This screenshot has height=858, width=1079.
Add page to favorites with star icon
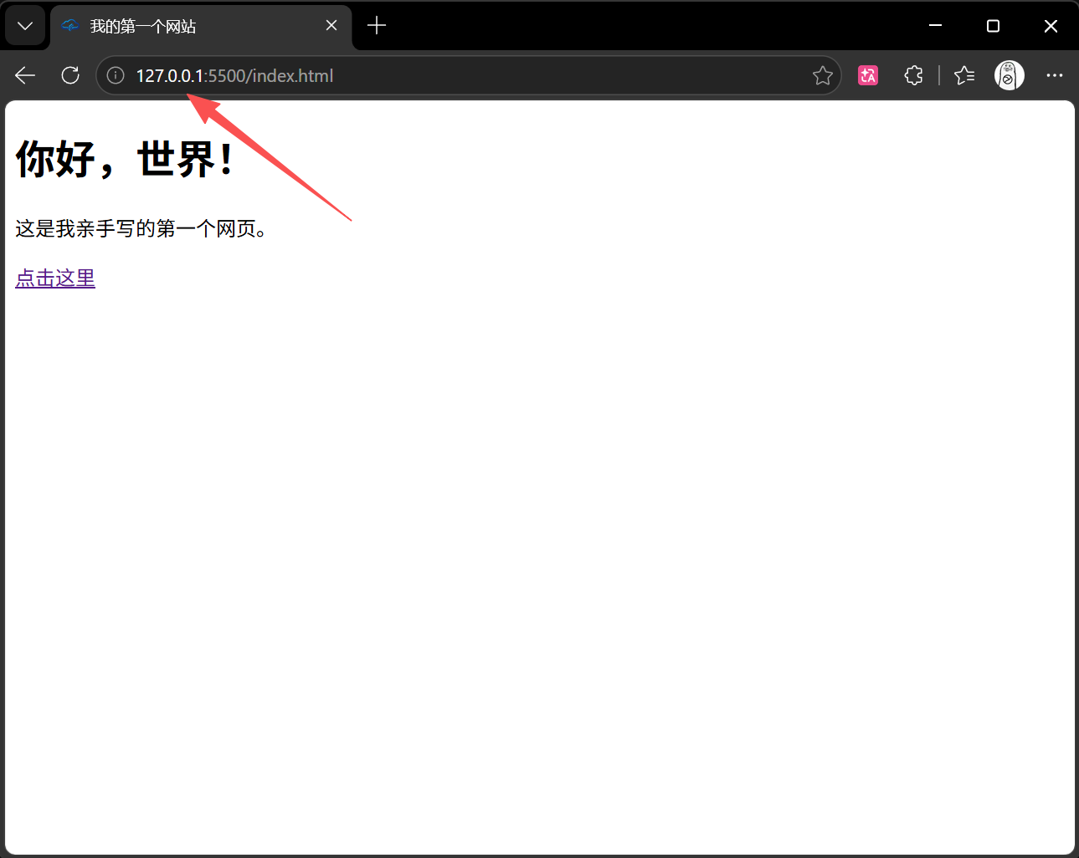(822, 75)
